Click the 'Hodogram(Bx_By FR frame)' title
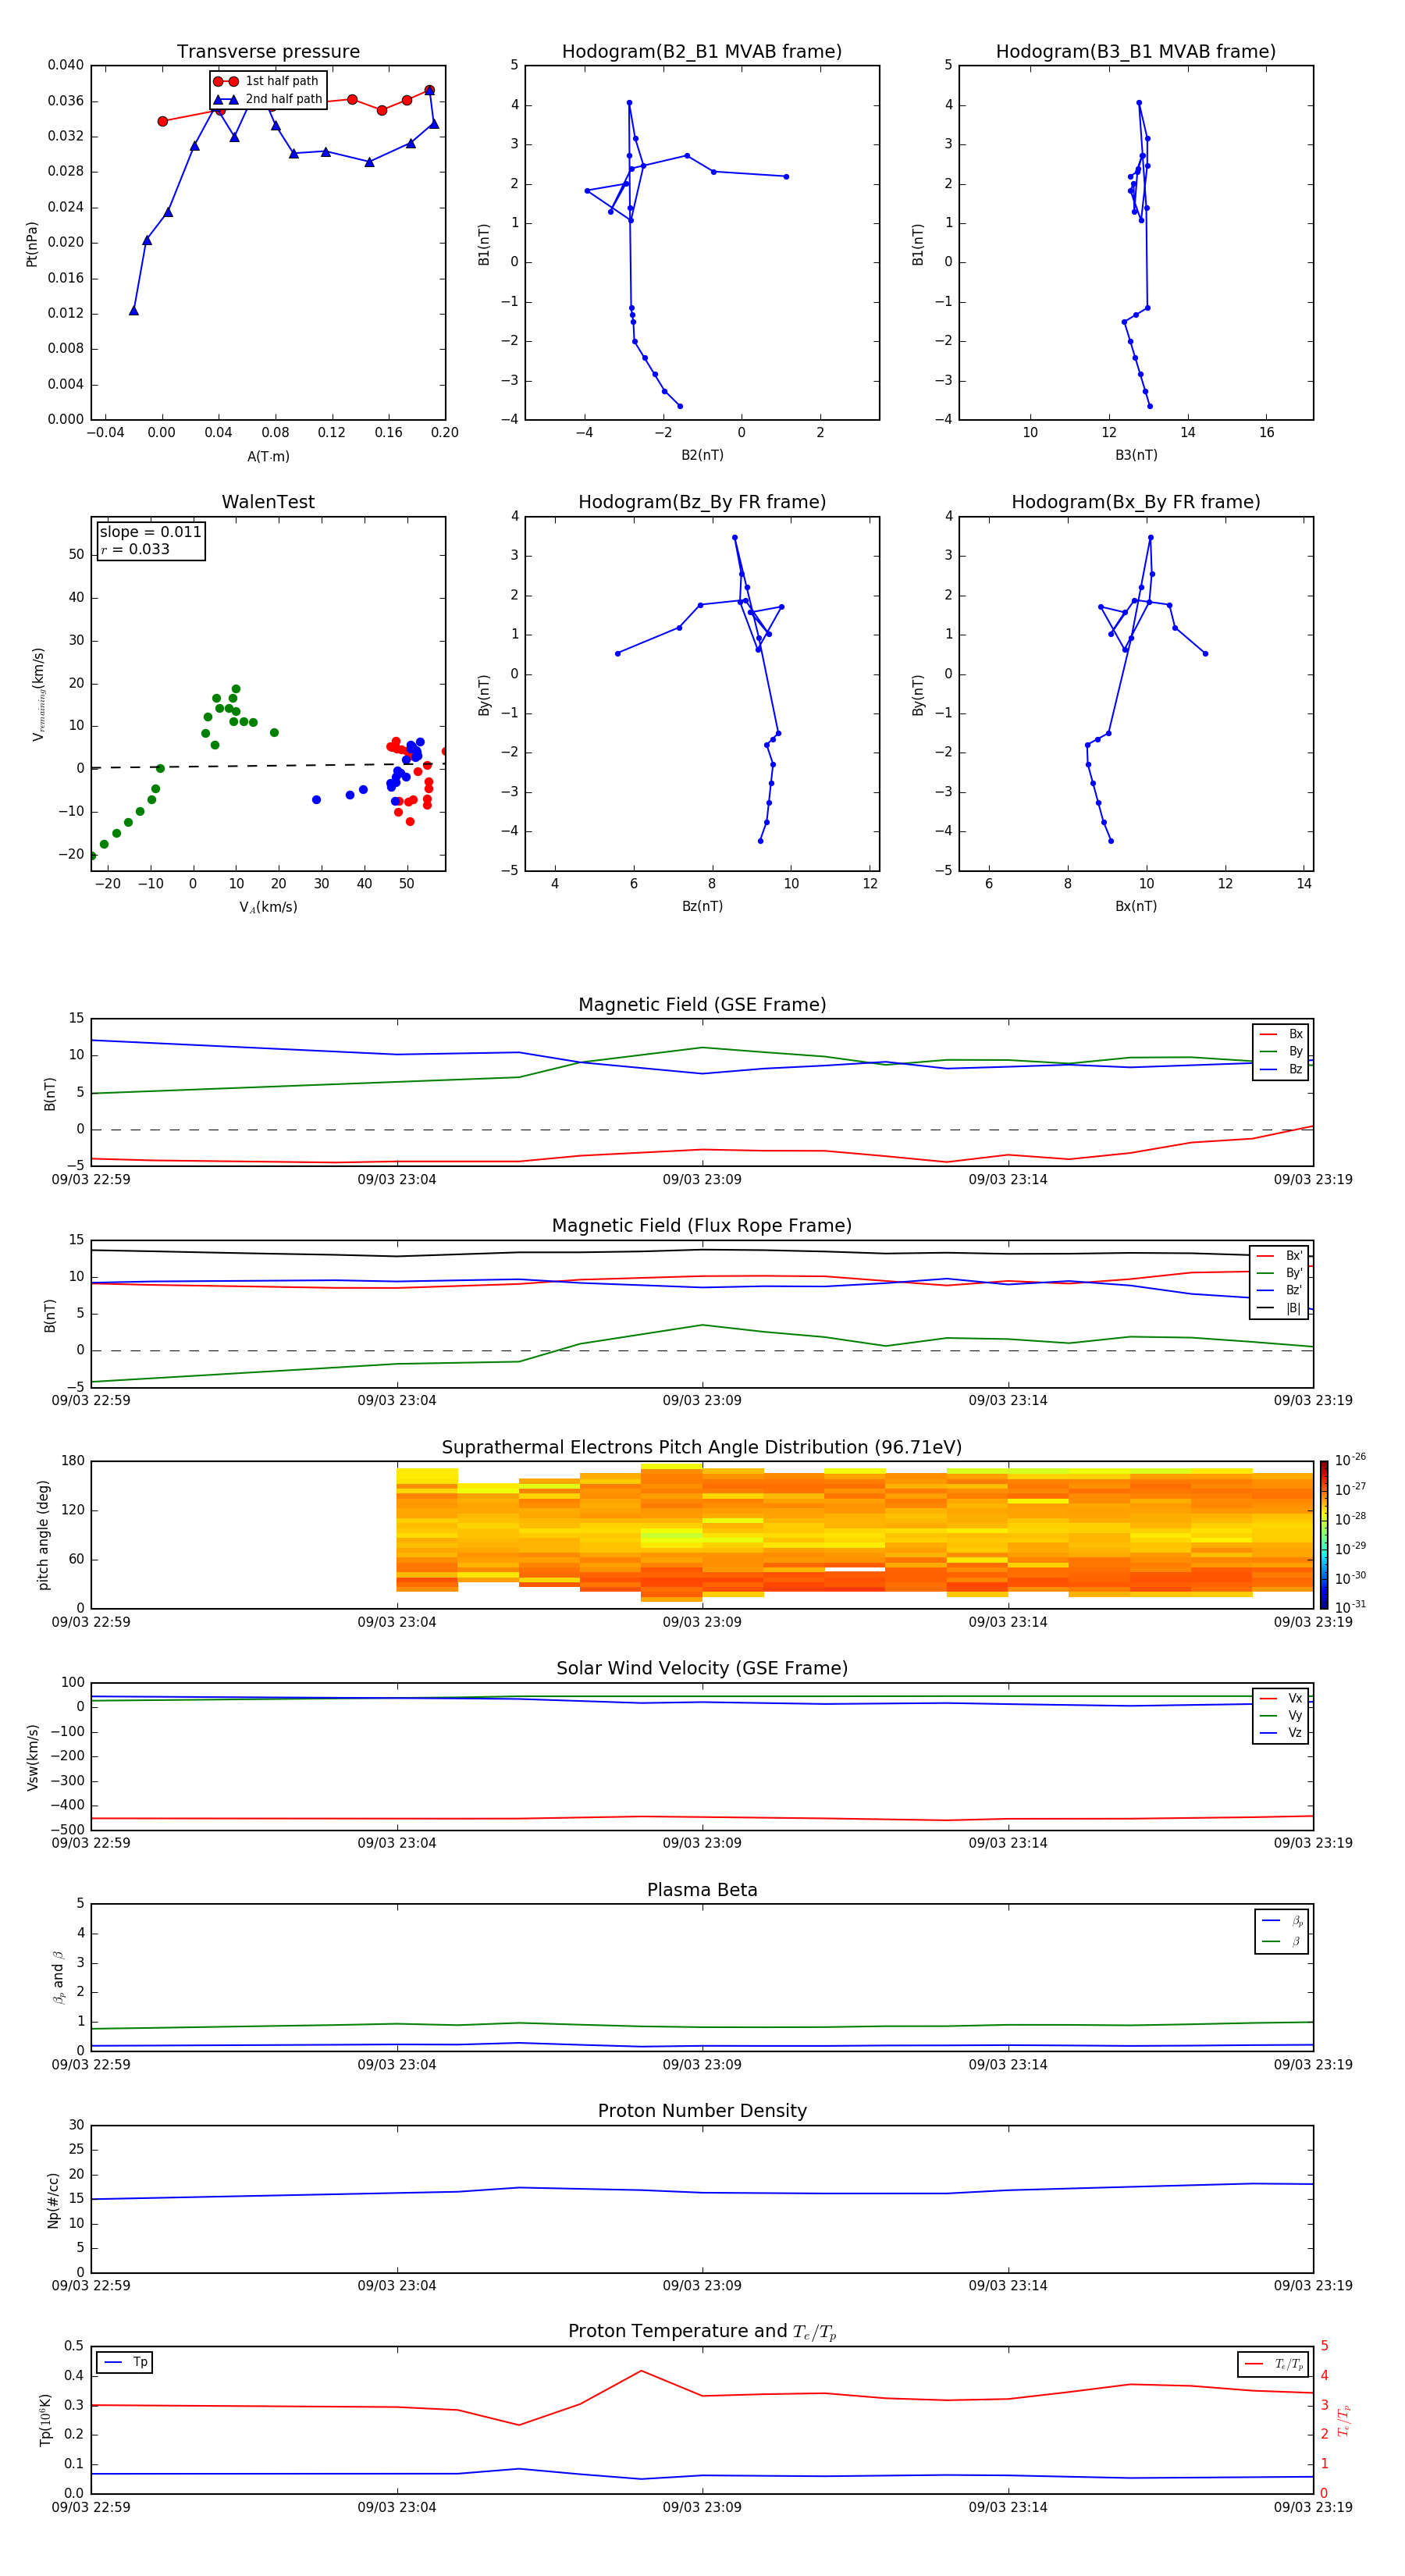1405x2576 pixels. [x=1136, y=502]
